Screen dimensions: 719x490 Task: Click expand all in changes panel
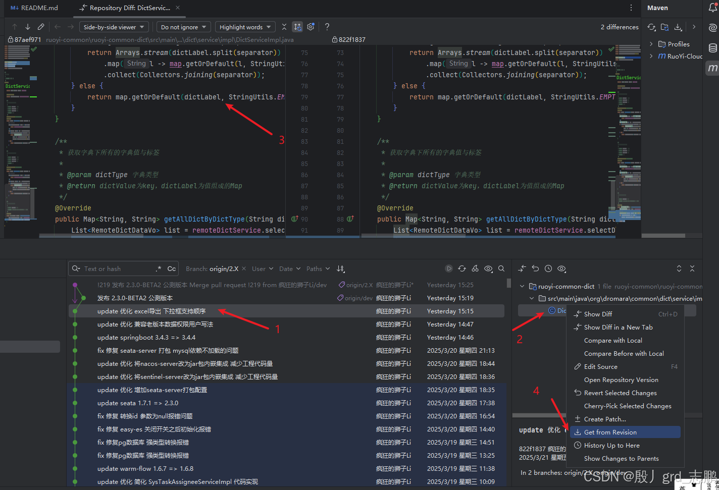[x=679, y=268]
